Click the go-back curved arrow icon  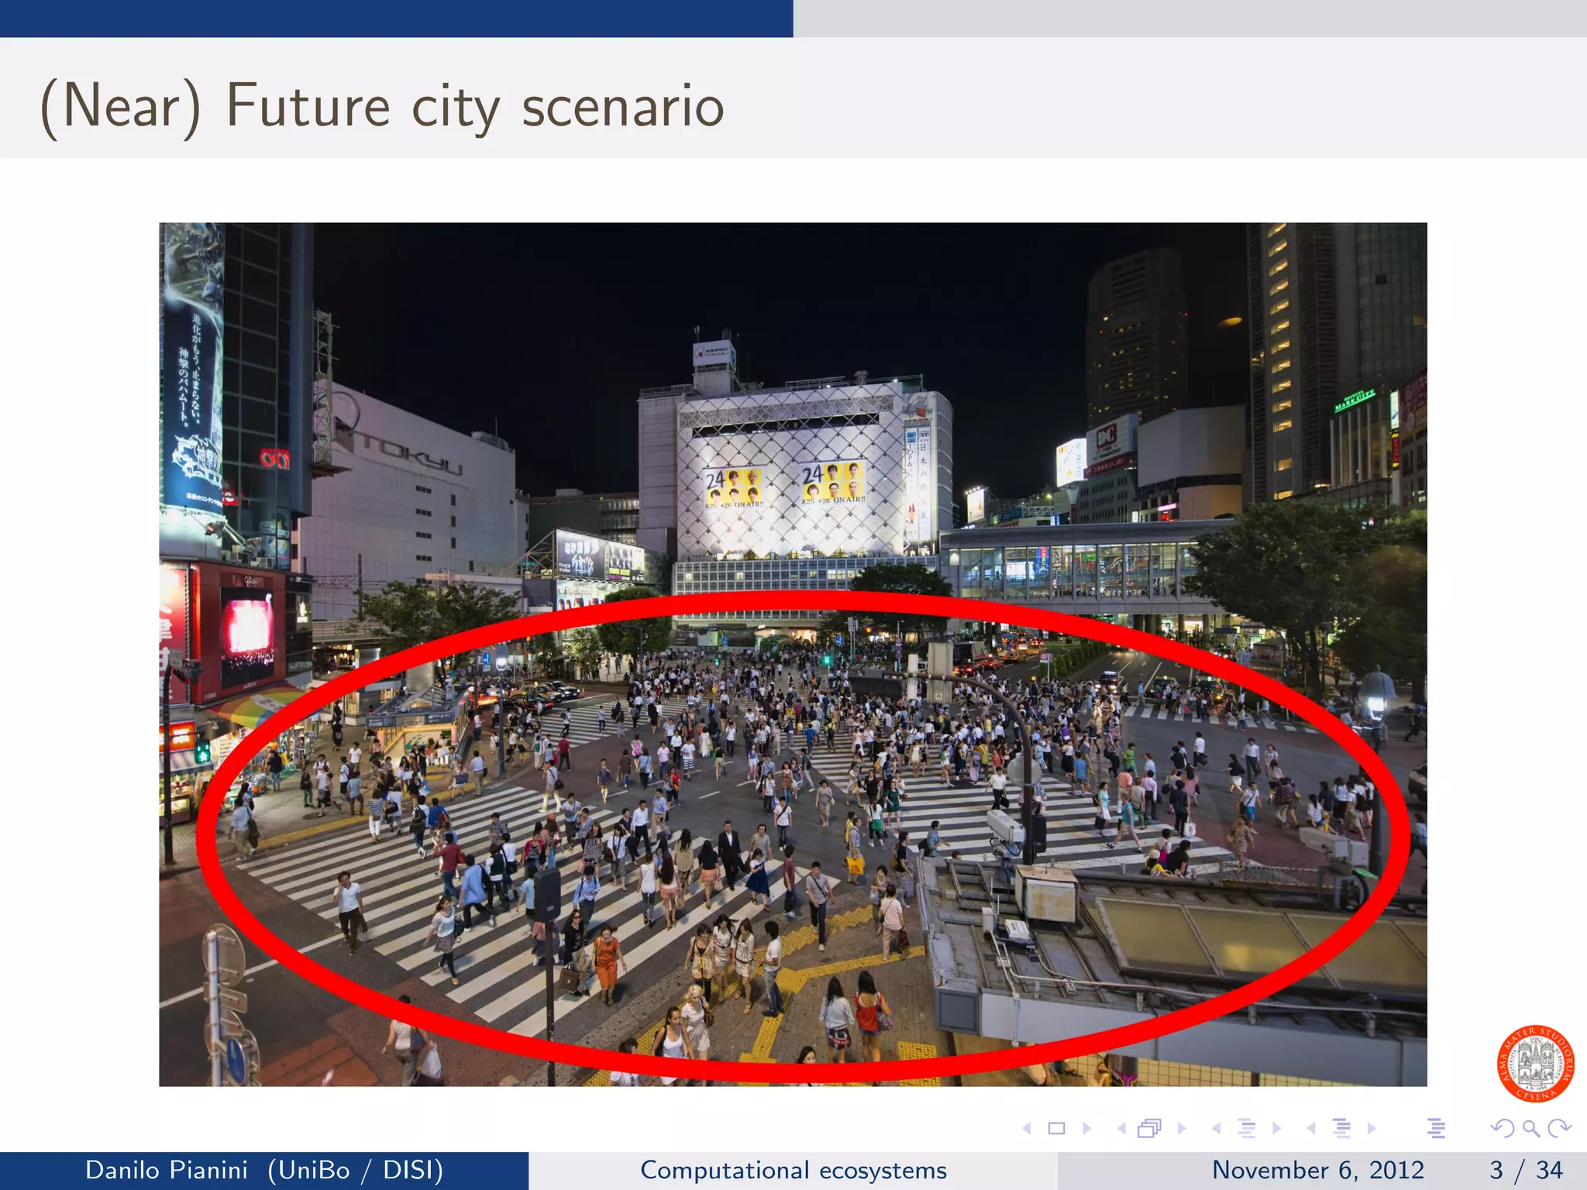[1502, 1129]
